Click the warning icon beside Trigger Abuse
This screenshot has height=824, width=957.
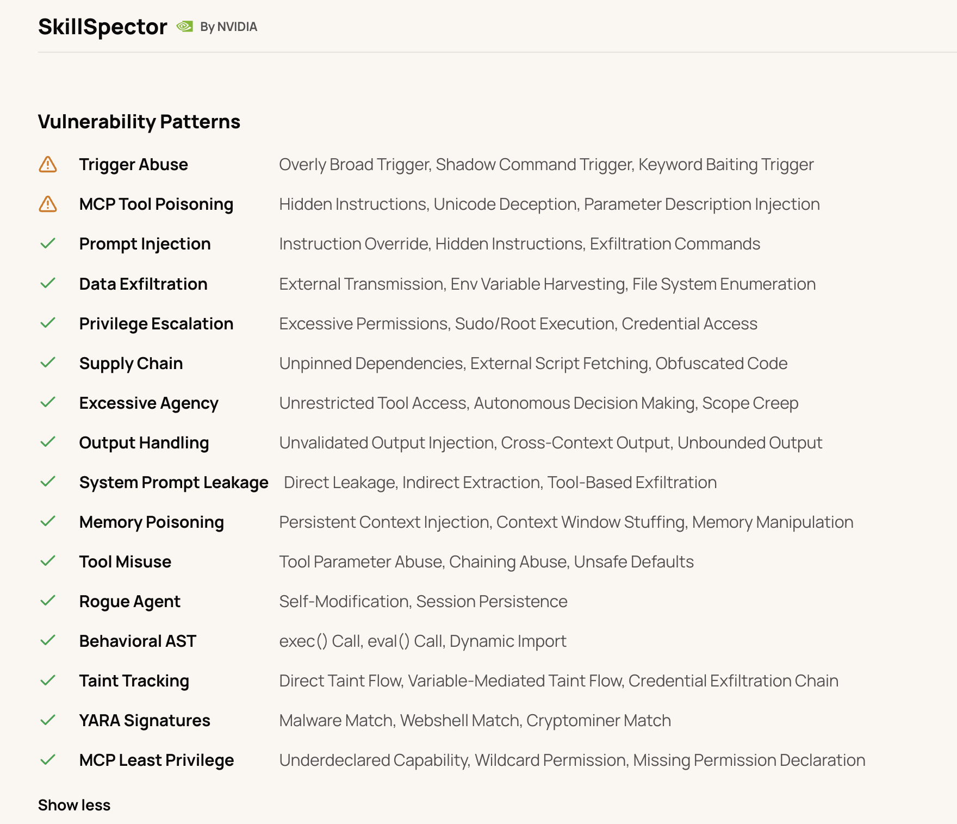(48, 164)
